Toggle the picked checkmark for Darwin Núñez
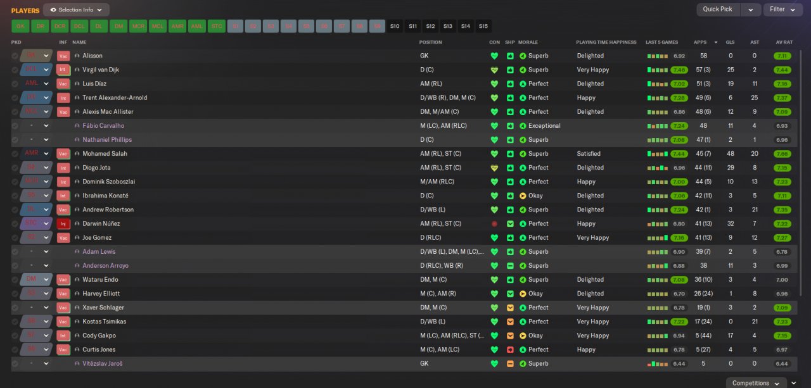 [x=15, y=223]
